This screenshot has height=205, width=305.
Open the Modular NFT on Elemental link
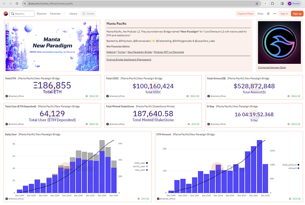169,52
